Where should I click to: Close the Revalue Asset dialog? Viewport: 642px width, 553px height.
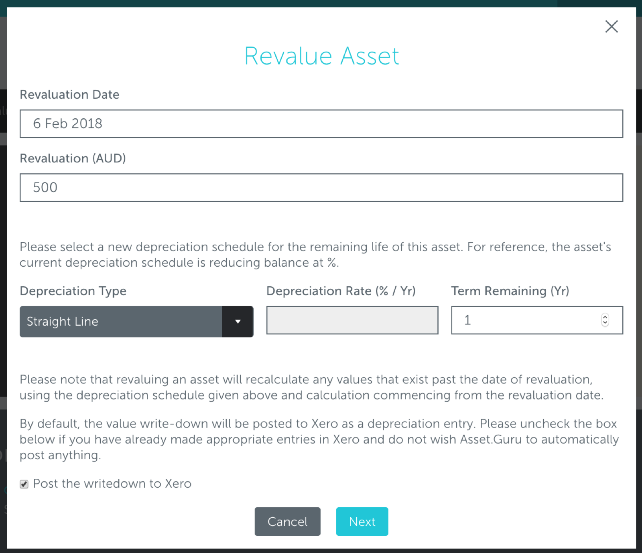point(611,26)
